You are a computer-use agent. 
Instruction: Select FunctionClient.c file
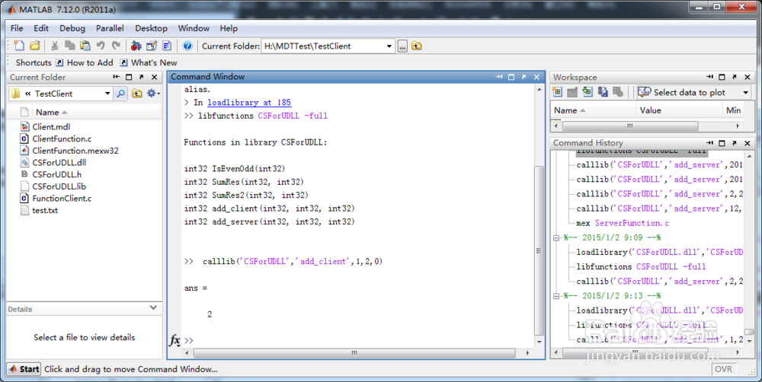pos(56,198)
